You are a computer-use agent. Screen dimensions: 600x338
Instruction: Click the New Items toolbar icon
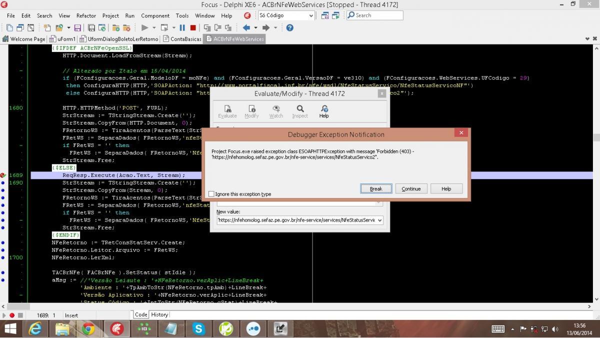(46, 28)
